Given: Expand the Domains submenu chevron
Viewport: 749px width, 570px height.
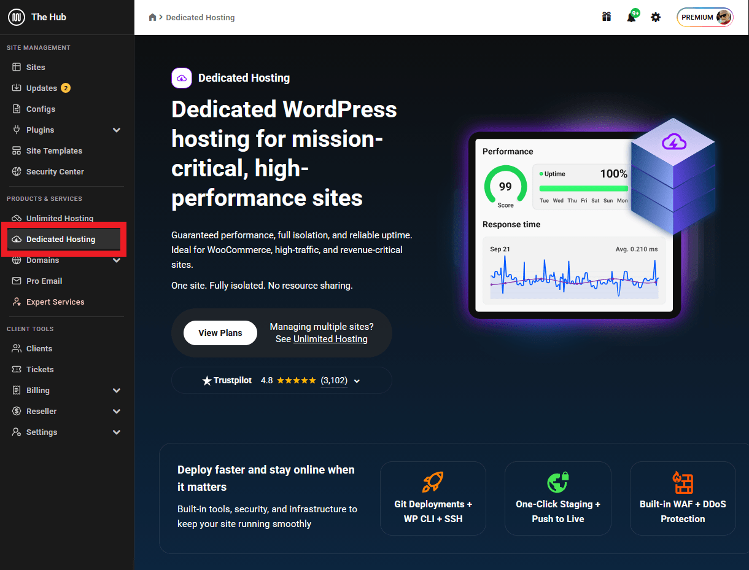Looking at the screenshot, I should (117, 260).
